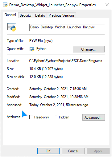Confirm with the OK button
The image size is (112, 157).
(x=48, y=151)
